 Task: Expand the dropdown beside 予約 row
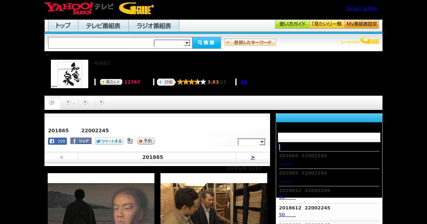coord(252,142)
